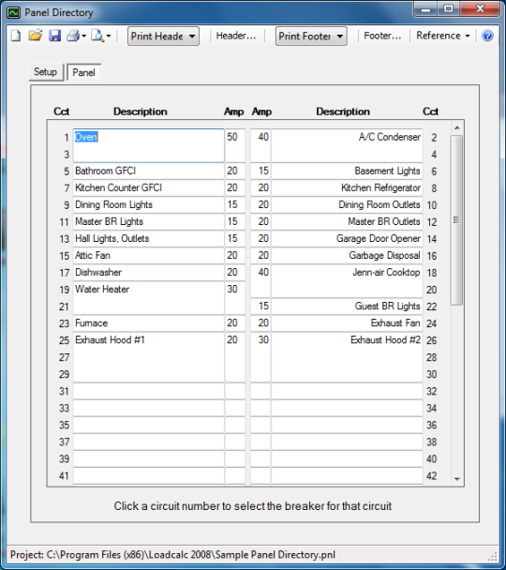Click the Oven description field

click(x=149, y=145)
